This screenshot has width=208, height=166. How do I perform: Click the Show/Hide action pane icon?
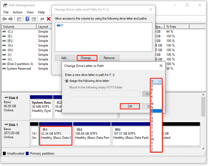pyautogui.click(x=34, y=19)
